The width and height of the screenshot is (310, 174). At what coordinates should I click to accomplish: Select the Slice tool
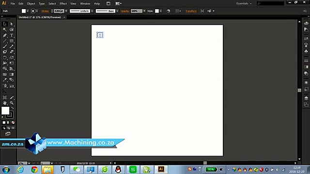pyautogui.click(x=12, y=98)
